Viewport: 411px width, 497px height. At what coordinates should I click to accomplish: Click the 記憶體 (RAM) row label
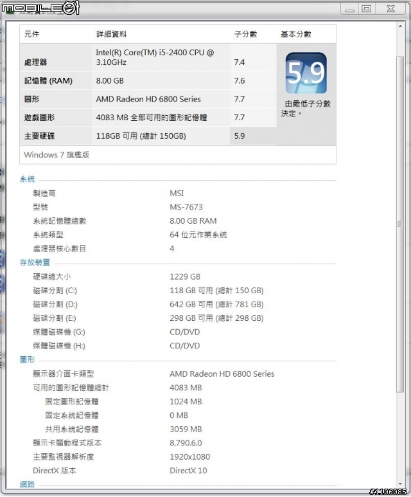(x=48, y=81)
